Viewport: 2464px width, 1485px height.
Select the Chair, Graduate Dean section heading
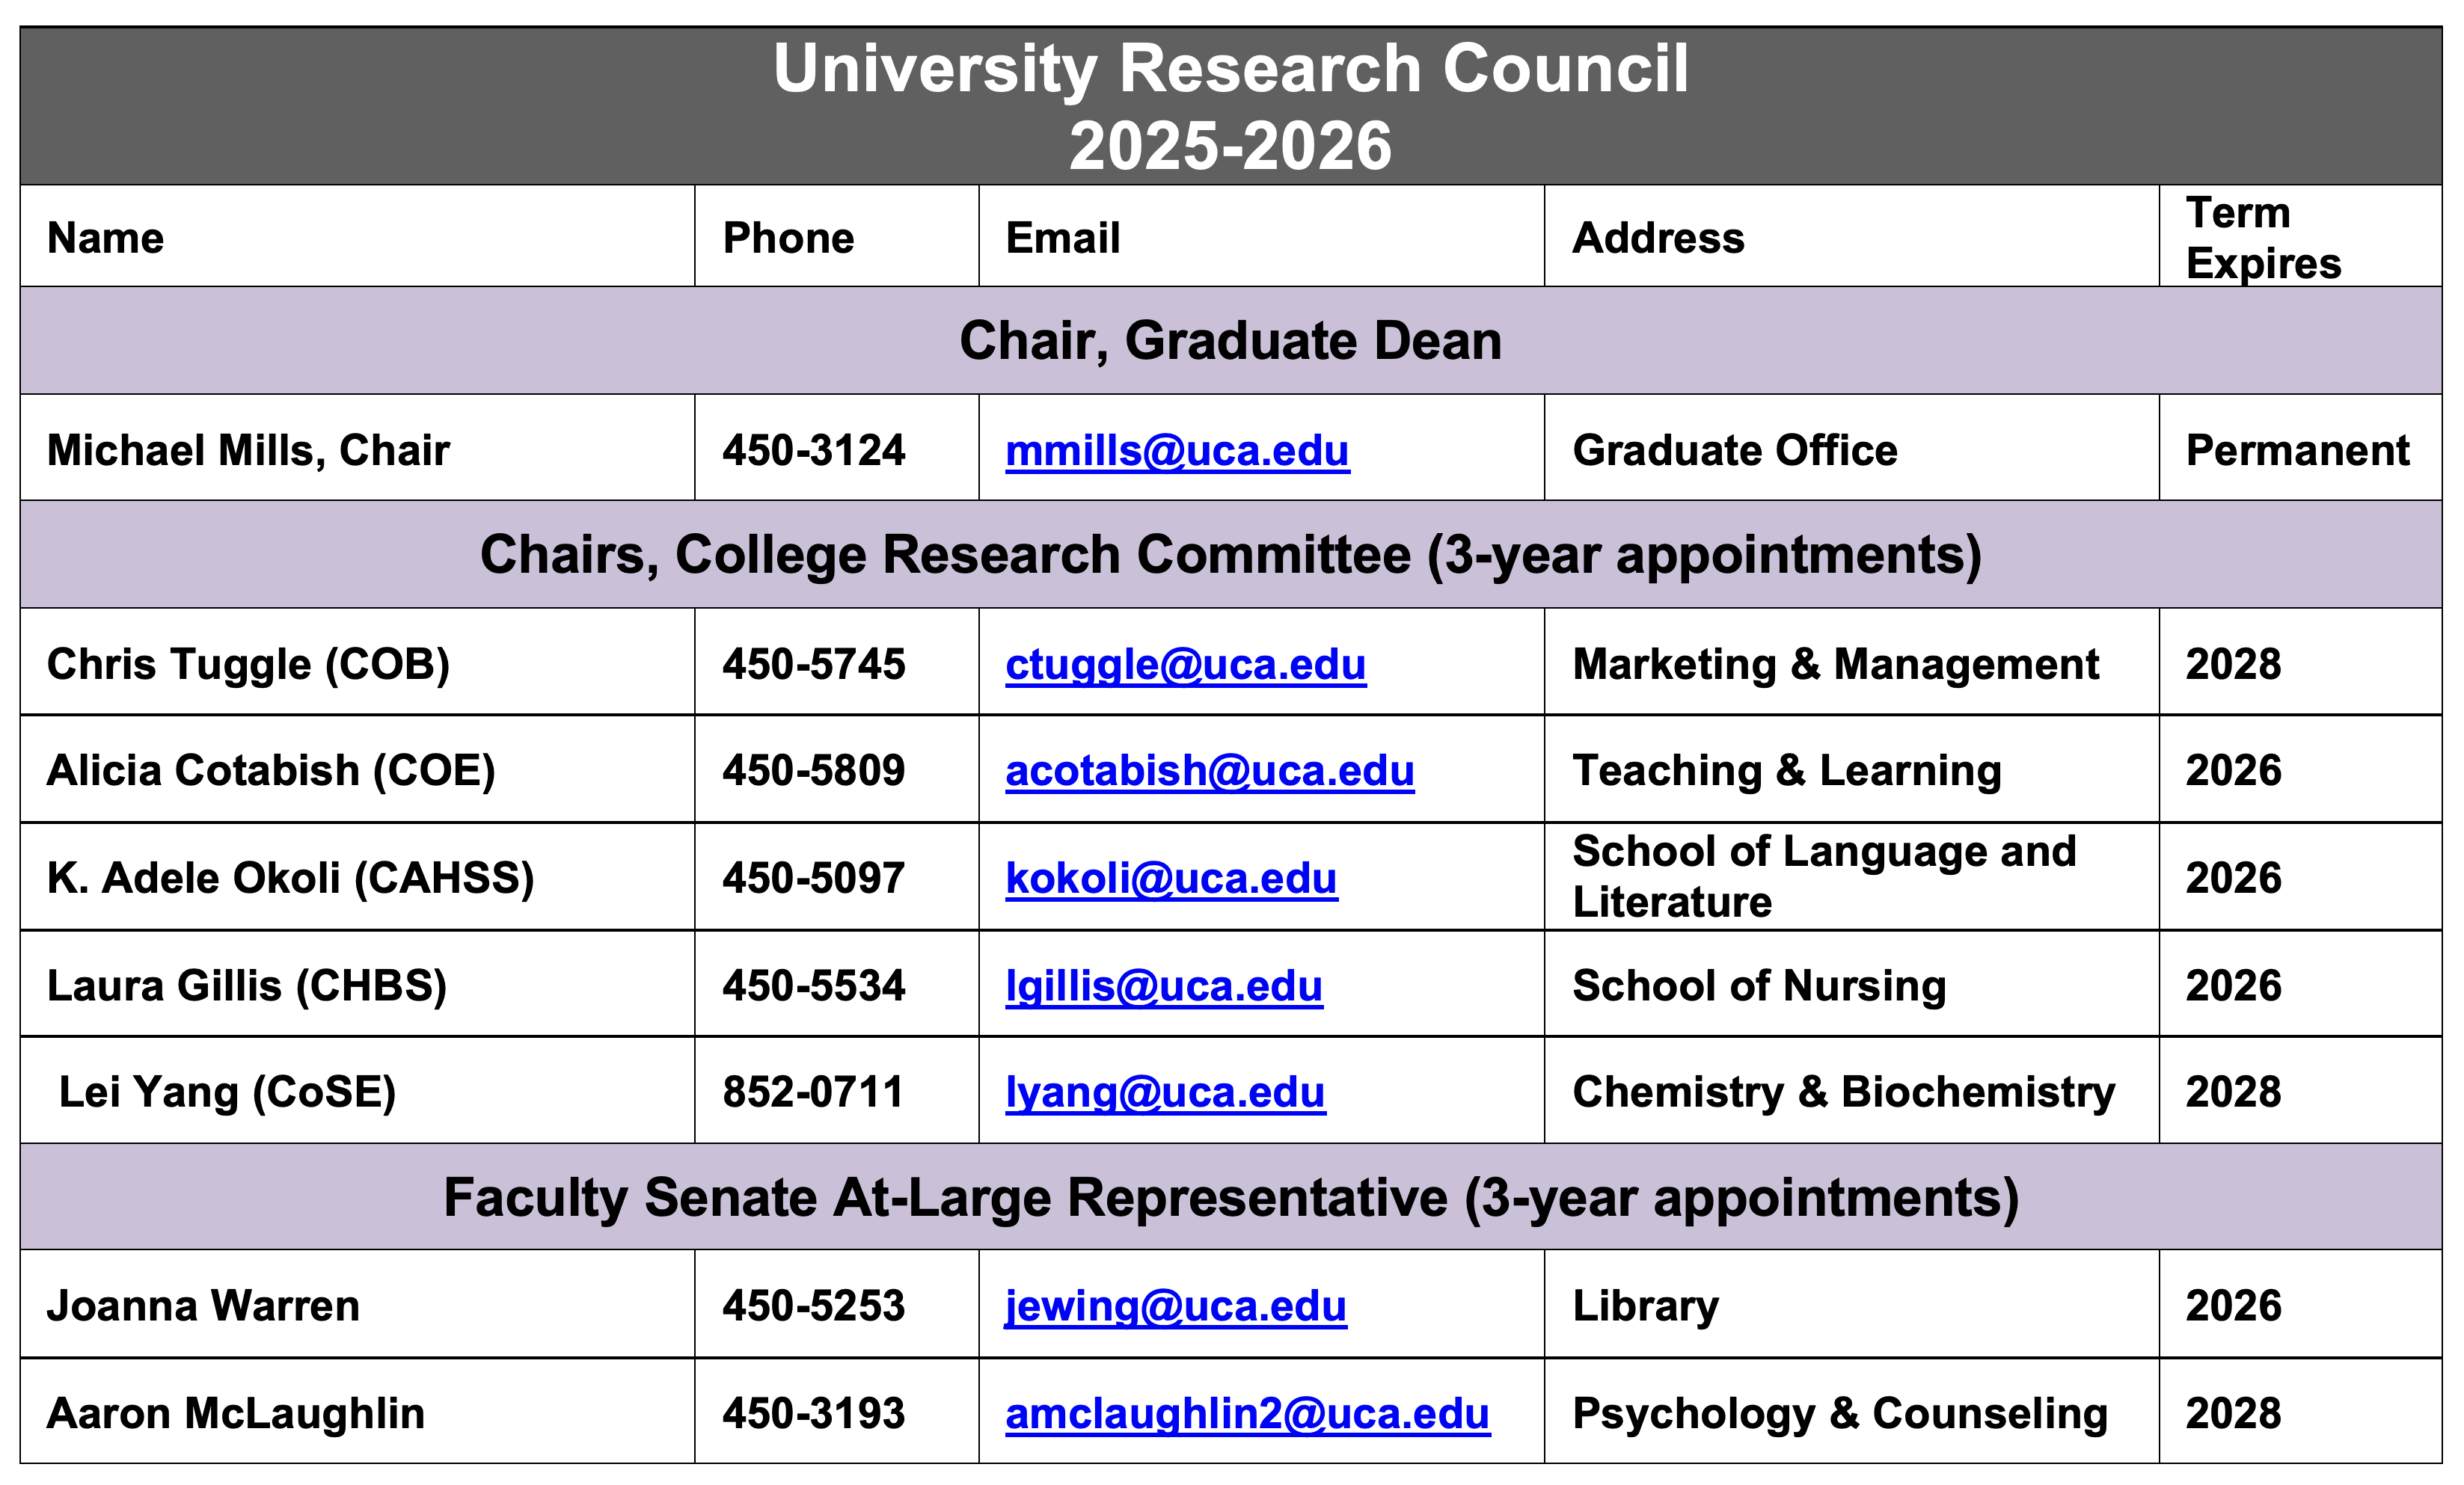pyautogui.click(x=1230, y=341)
